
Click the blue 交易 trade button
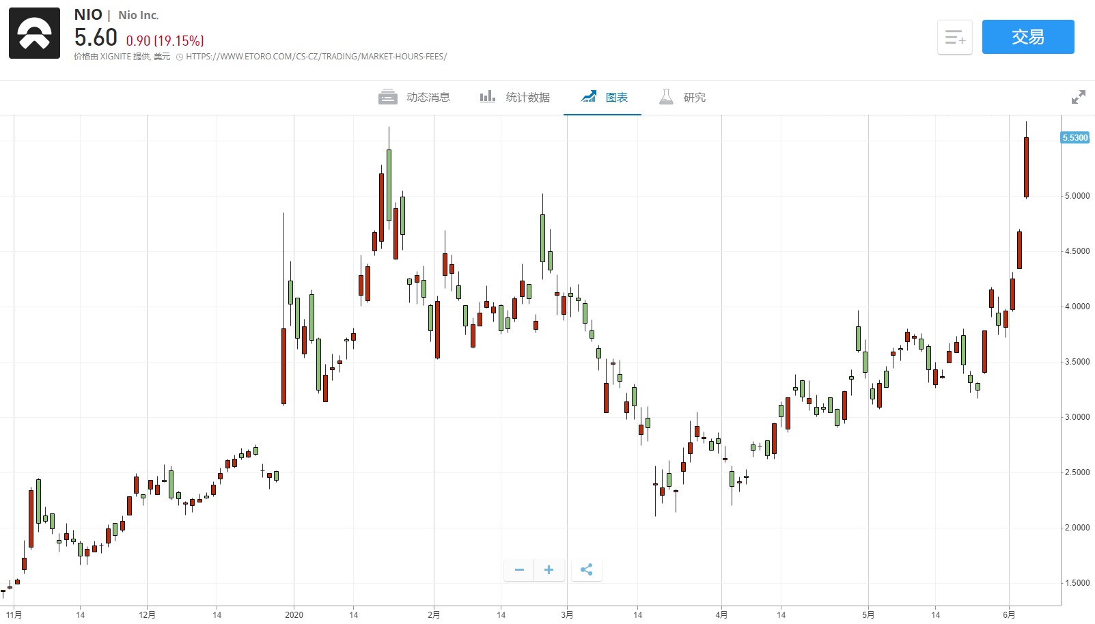1028,37
